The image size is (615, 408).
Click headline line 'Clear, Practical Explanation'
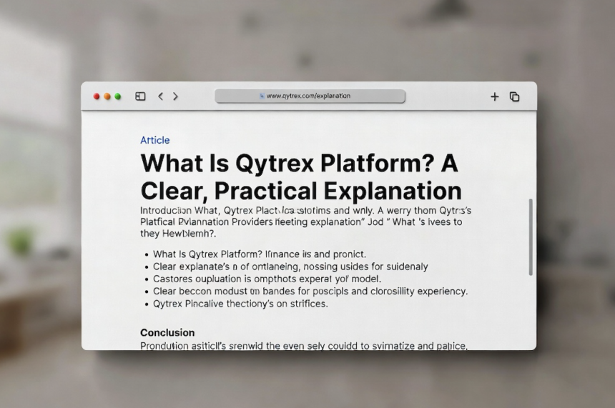click(301, 191)
